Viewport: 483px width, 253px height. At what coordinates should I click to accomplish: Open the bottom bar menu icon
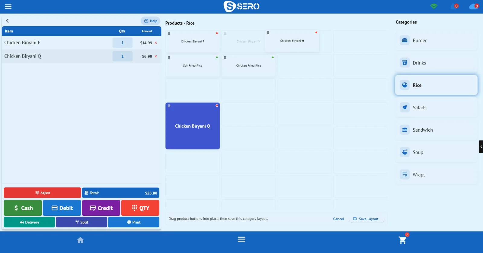[241, 239]
